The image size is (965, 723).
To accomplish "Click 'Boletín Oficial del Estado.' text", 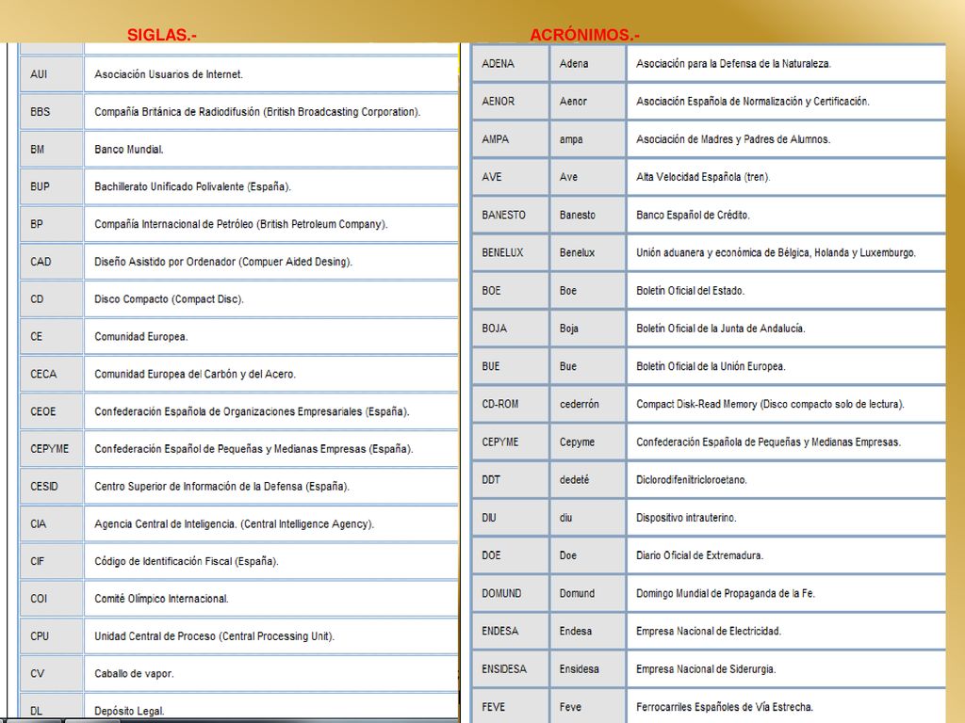I will [x=691, y=291].
